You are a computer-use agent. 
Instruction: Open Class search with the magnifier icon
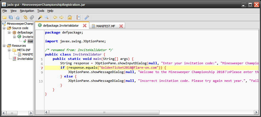click(x=47, y=17)
